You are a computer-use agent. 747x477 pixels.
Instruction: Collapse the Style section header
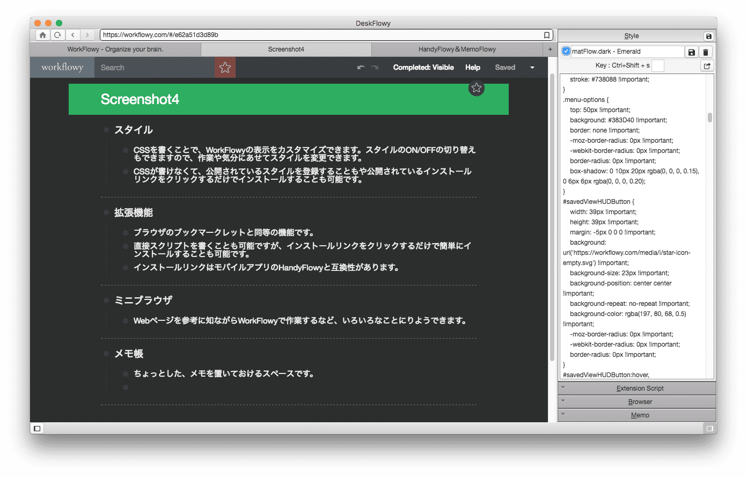click(x=631, y=36)
